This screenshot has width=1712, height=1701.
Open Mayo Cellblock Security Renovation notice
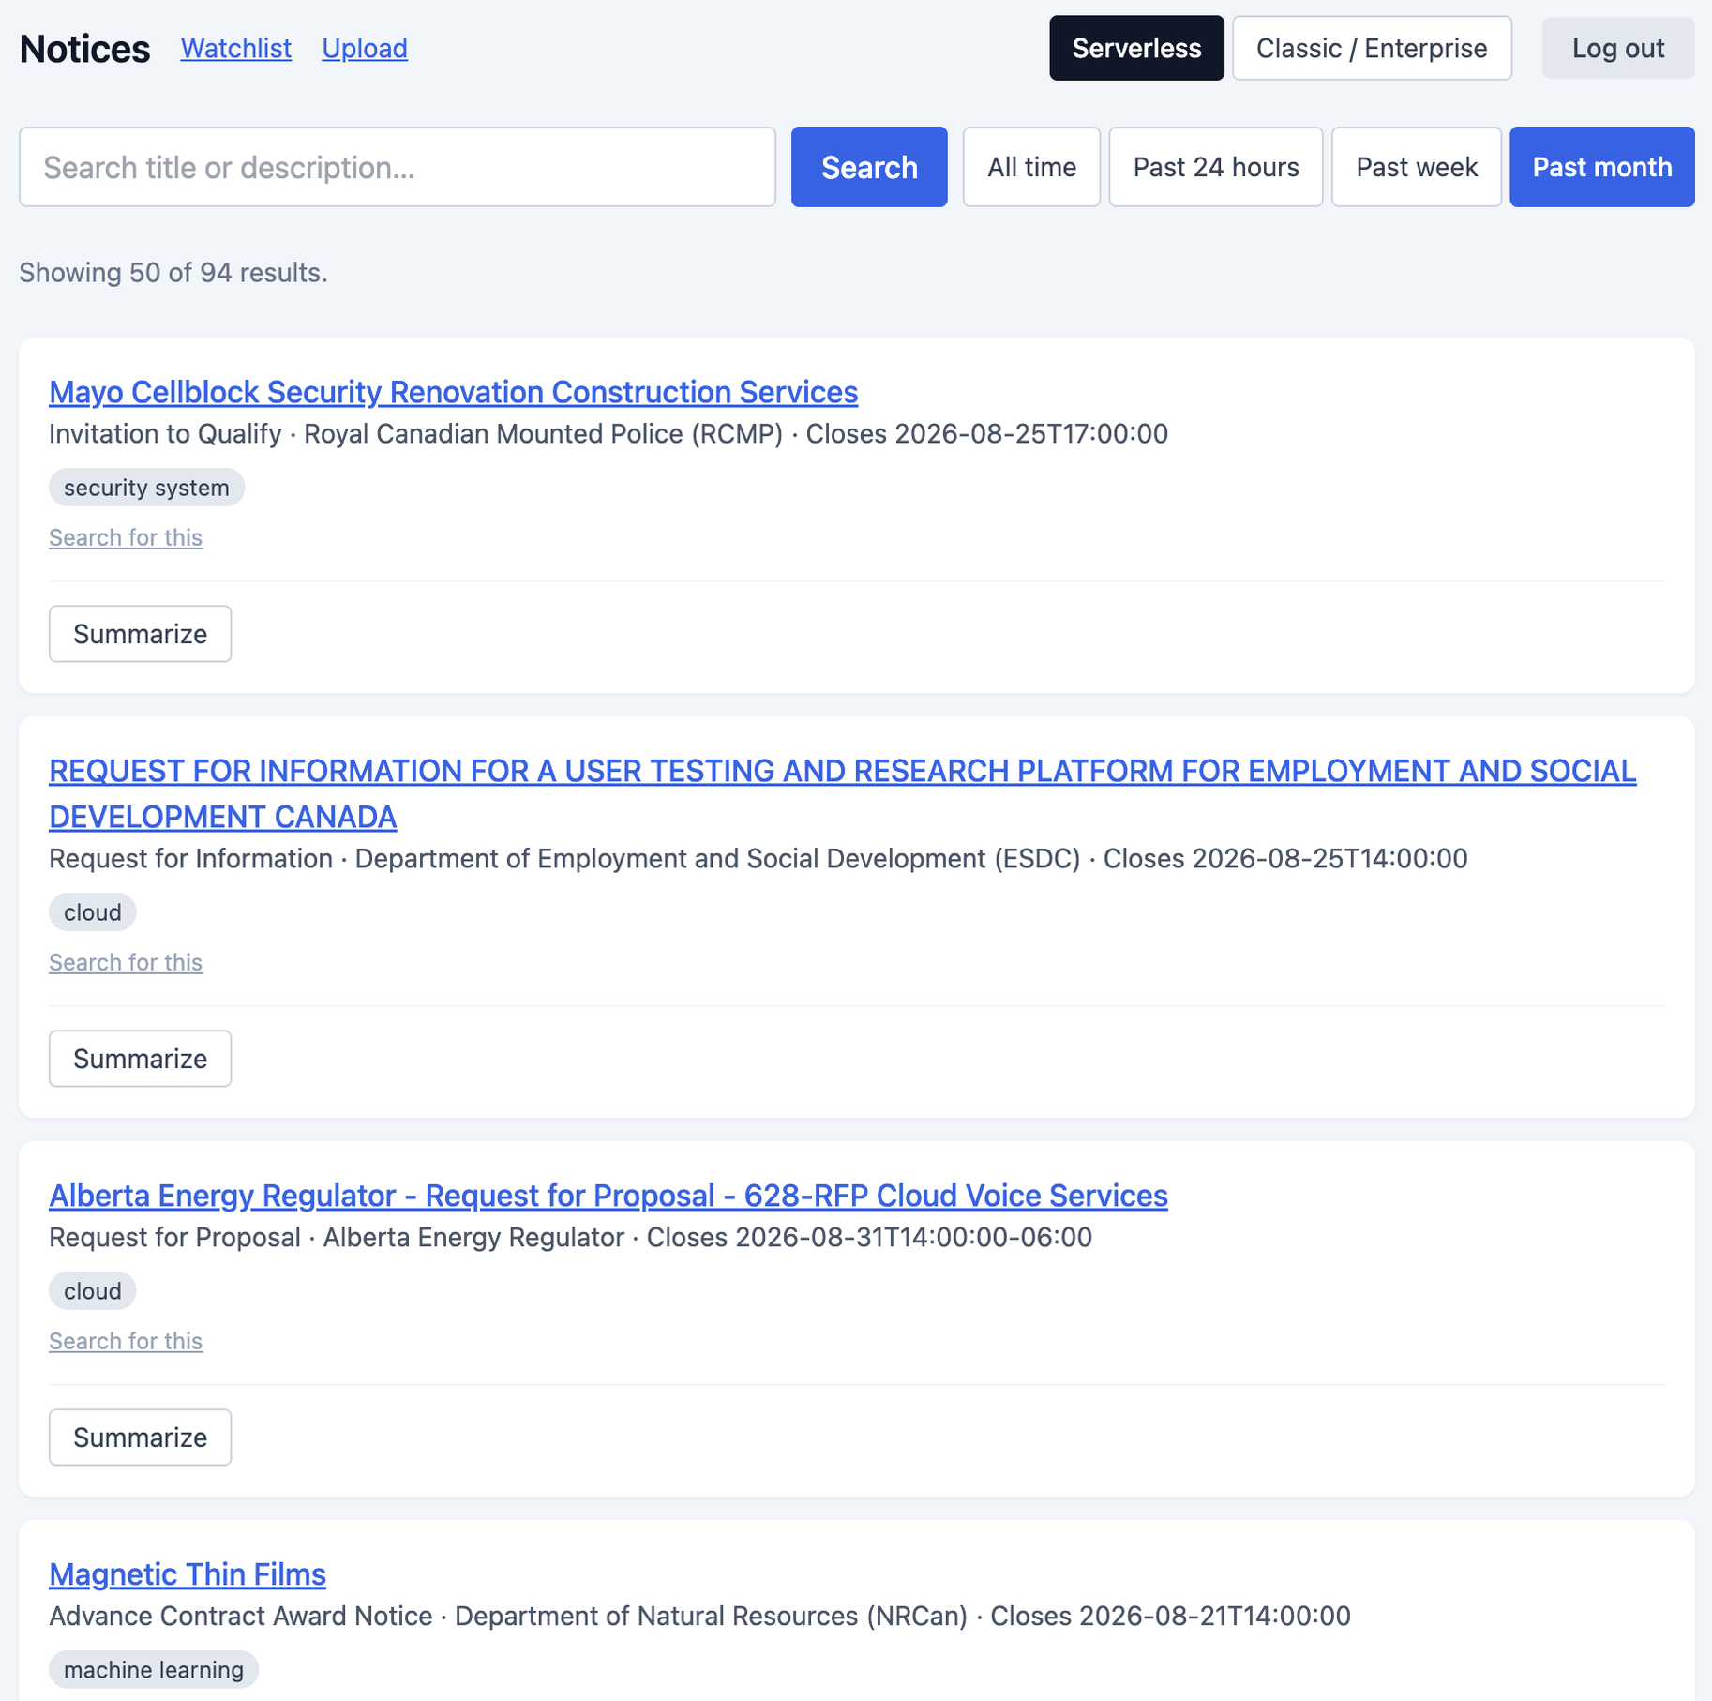pos(453,392)
